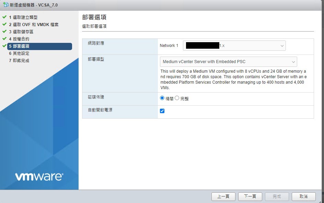The width and height of the screenshot is (324, 203).
Task: Click the 選取部署選項 subtitle
Action: point(94,26)
